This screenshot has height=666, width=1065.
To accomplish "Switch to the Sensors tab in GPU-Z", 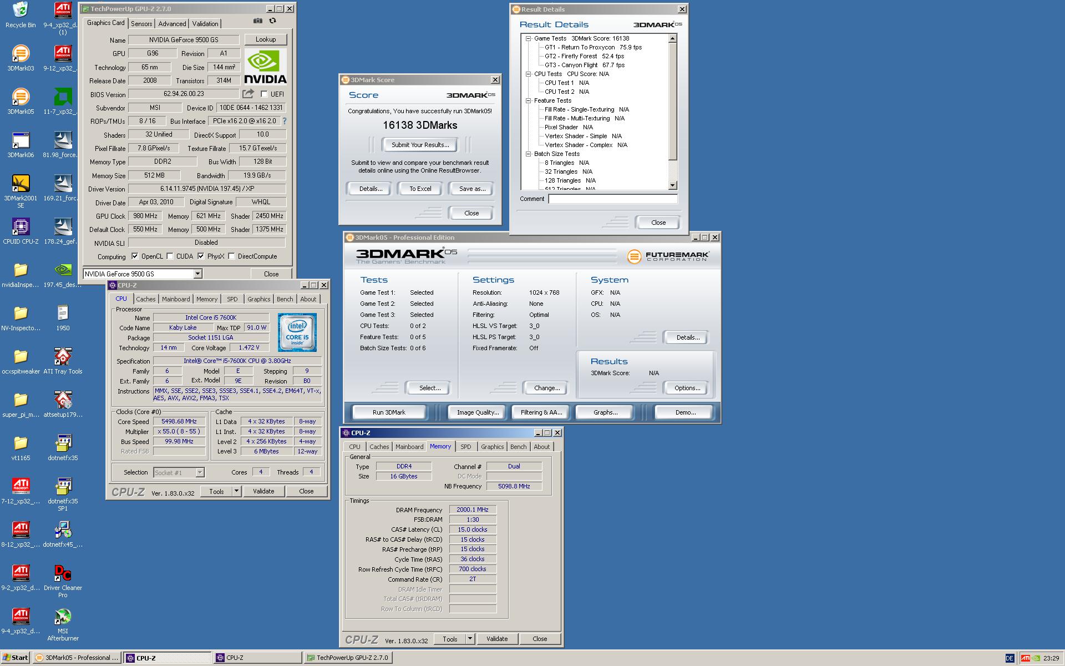I will (x=141, y=24).
